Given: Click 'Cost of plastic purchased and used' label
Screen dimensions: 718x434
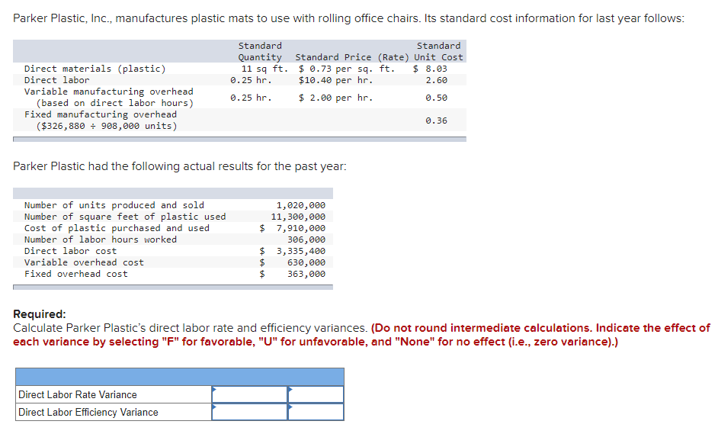Looking at the screenshot, I should pyautogui.click(x=117, y=228).
